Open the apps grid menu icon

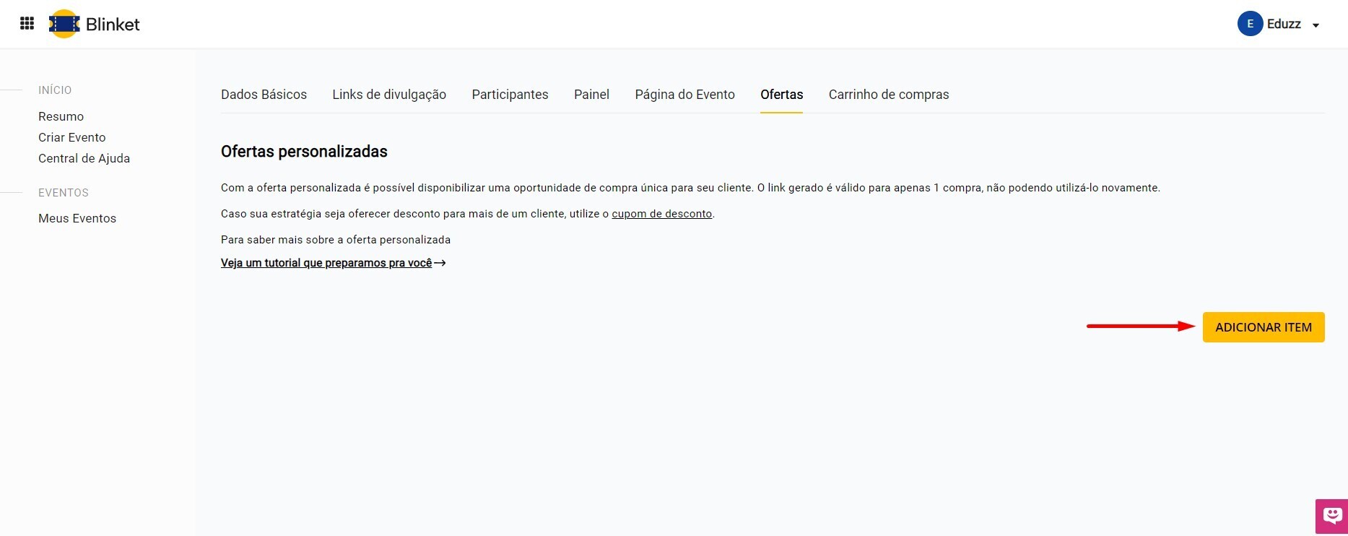(x=27, y=24)
